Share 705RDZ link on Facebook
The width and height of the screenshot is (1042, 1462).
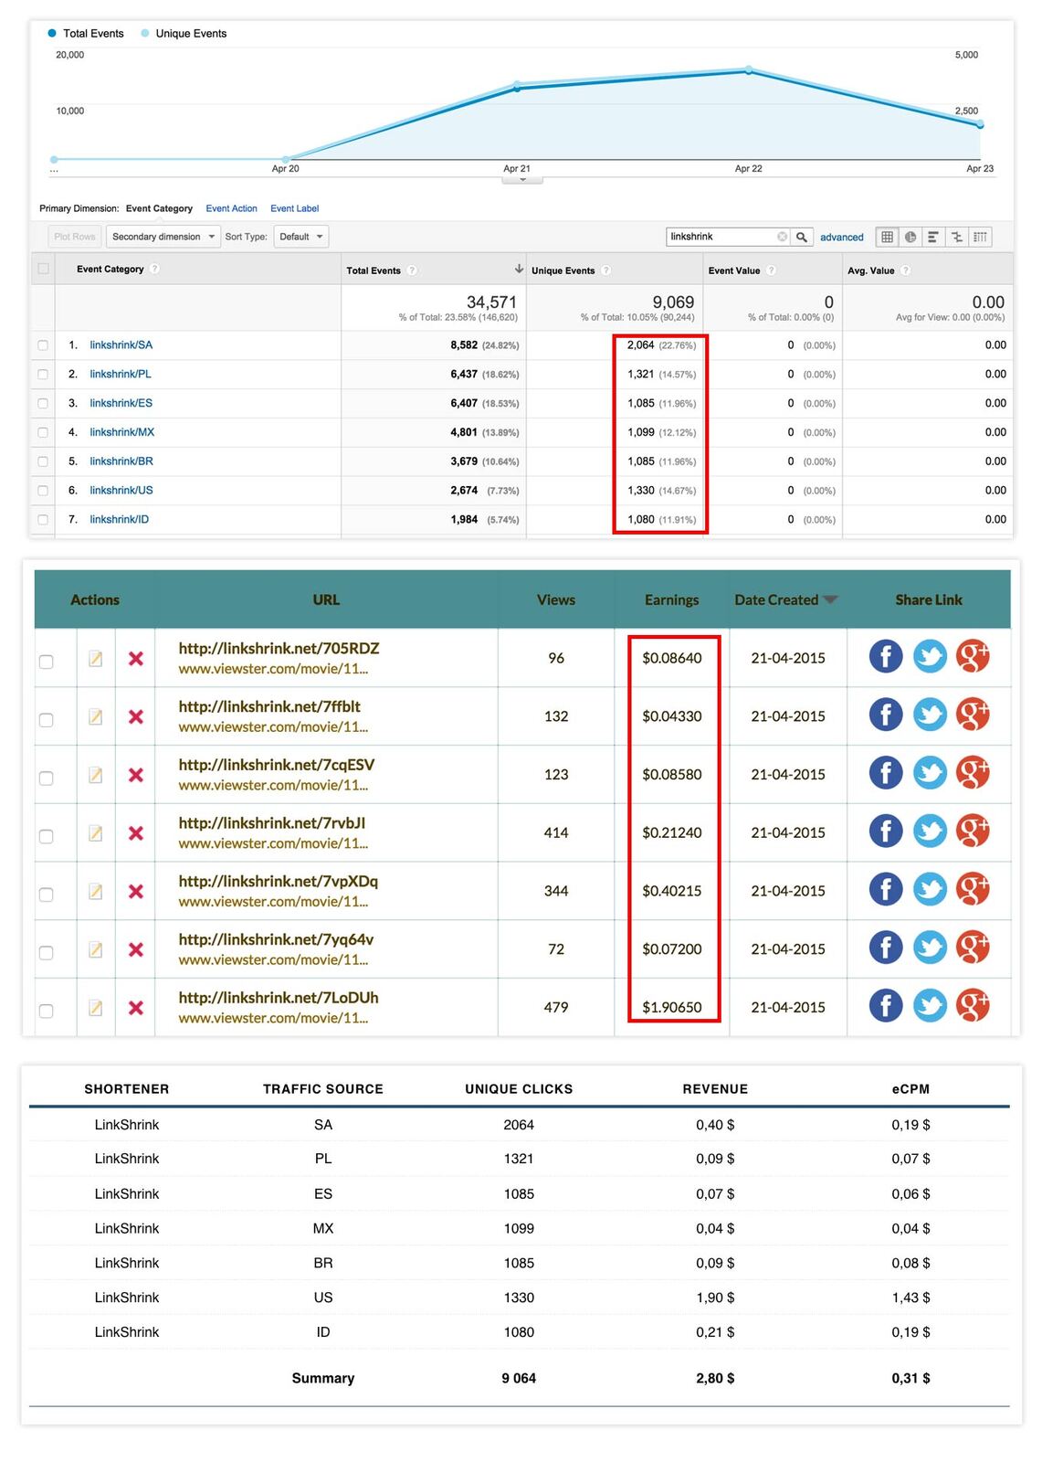point(885,656)
